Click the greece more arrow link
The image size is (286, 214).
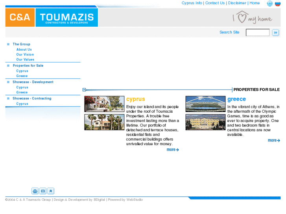[x=274, y=140]
